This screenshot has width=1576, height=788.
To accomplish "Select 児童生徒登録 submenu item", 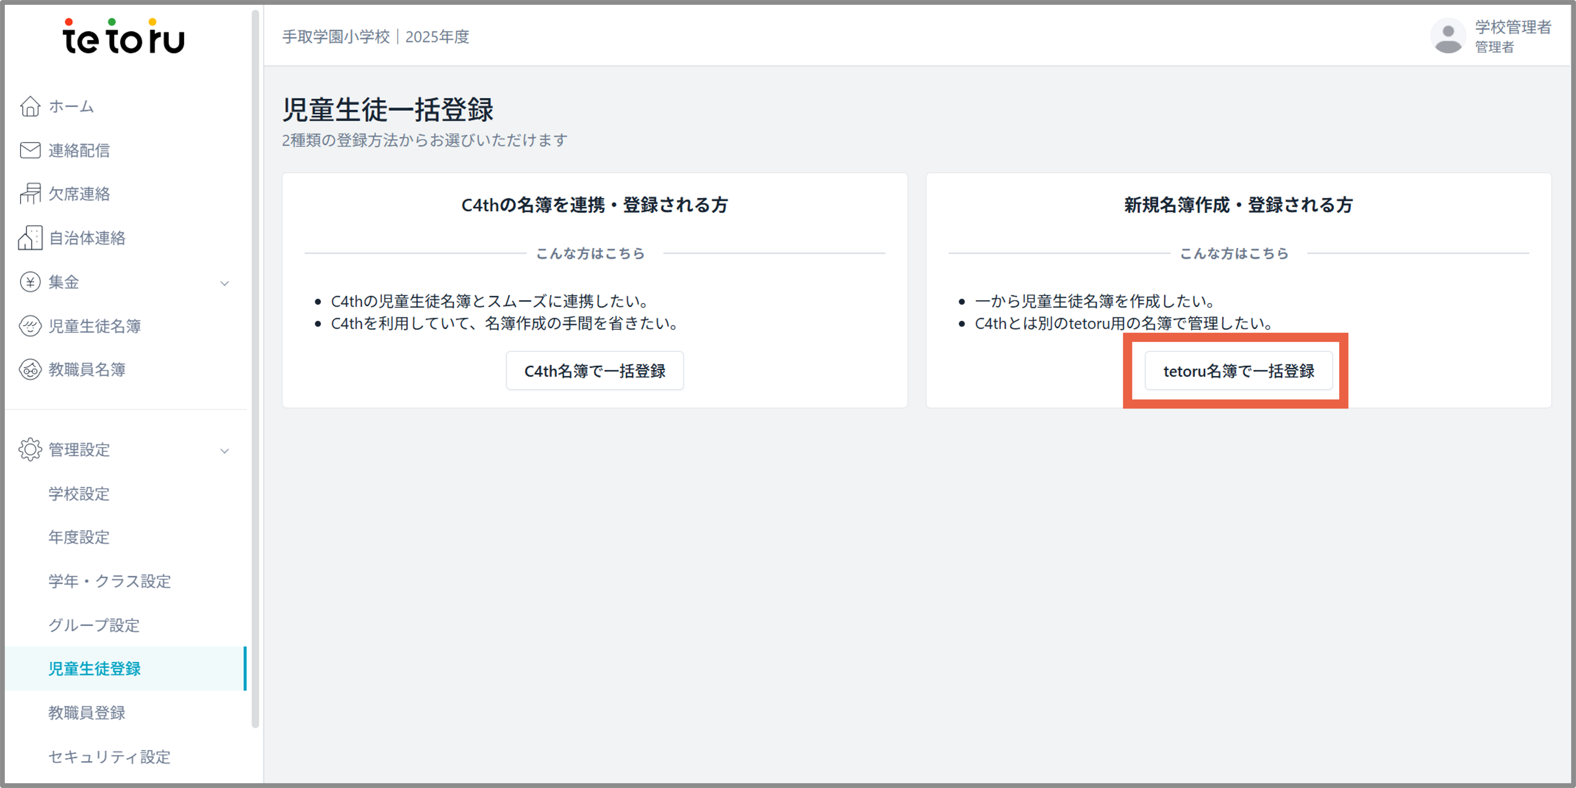I will coord(125,669).
